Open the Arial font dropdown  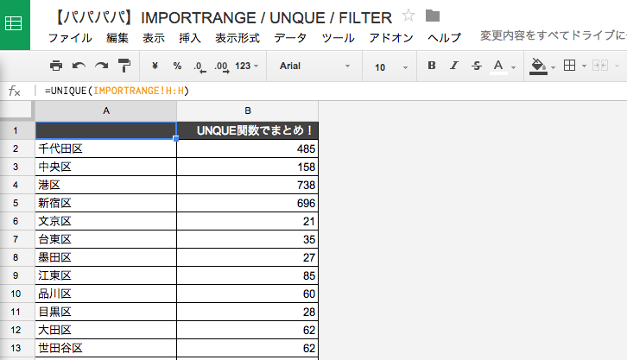314,66
